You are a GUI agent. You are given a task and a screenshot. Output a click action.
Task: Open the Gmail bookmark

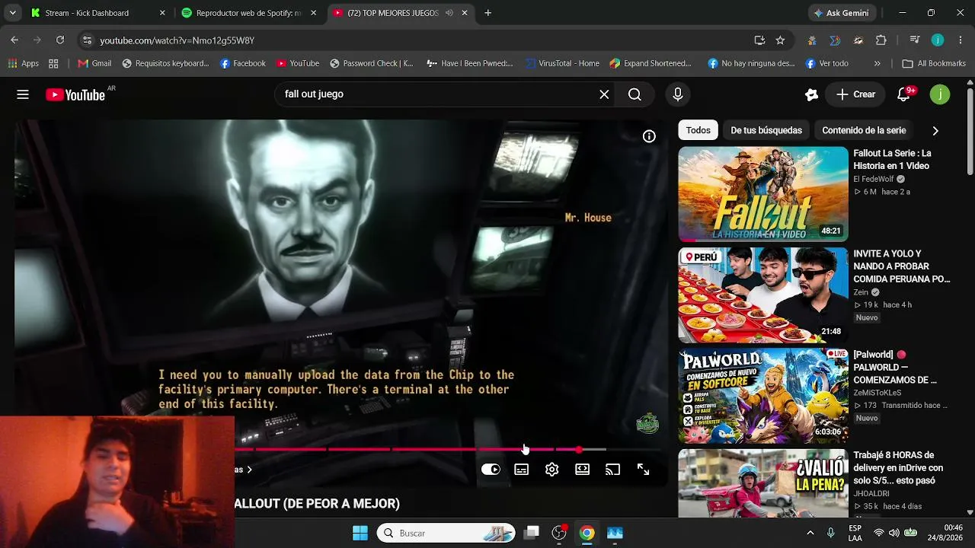pos(94,63)
